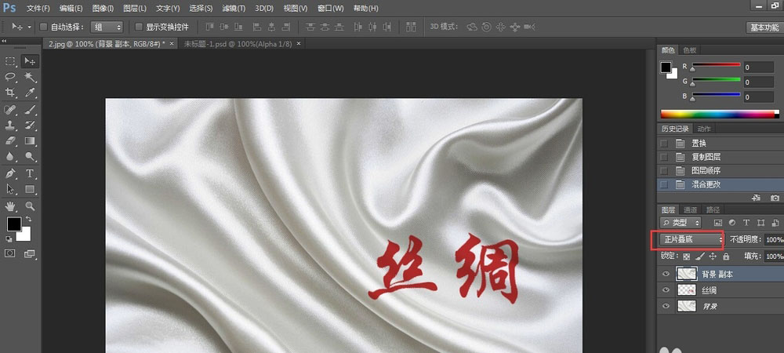Select the Crop tool

[x=10, y=92]
